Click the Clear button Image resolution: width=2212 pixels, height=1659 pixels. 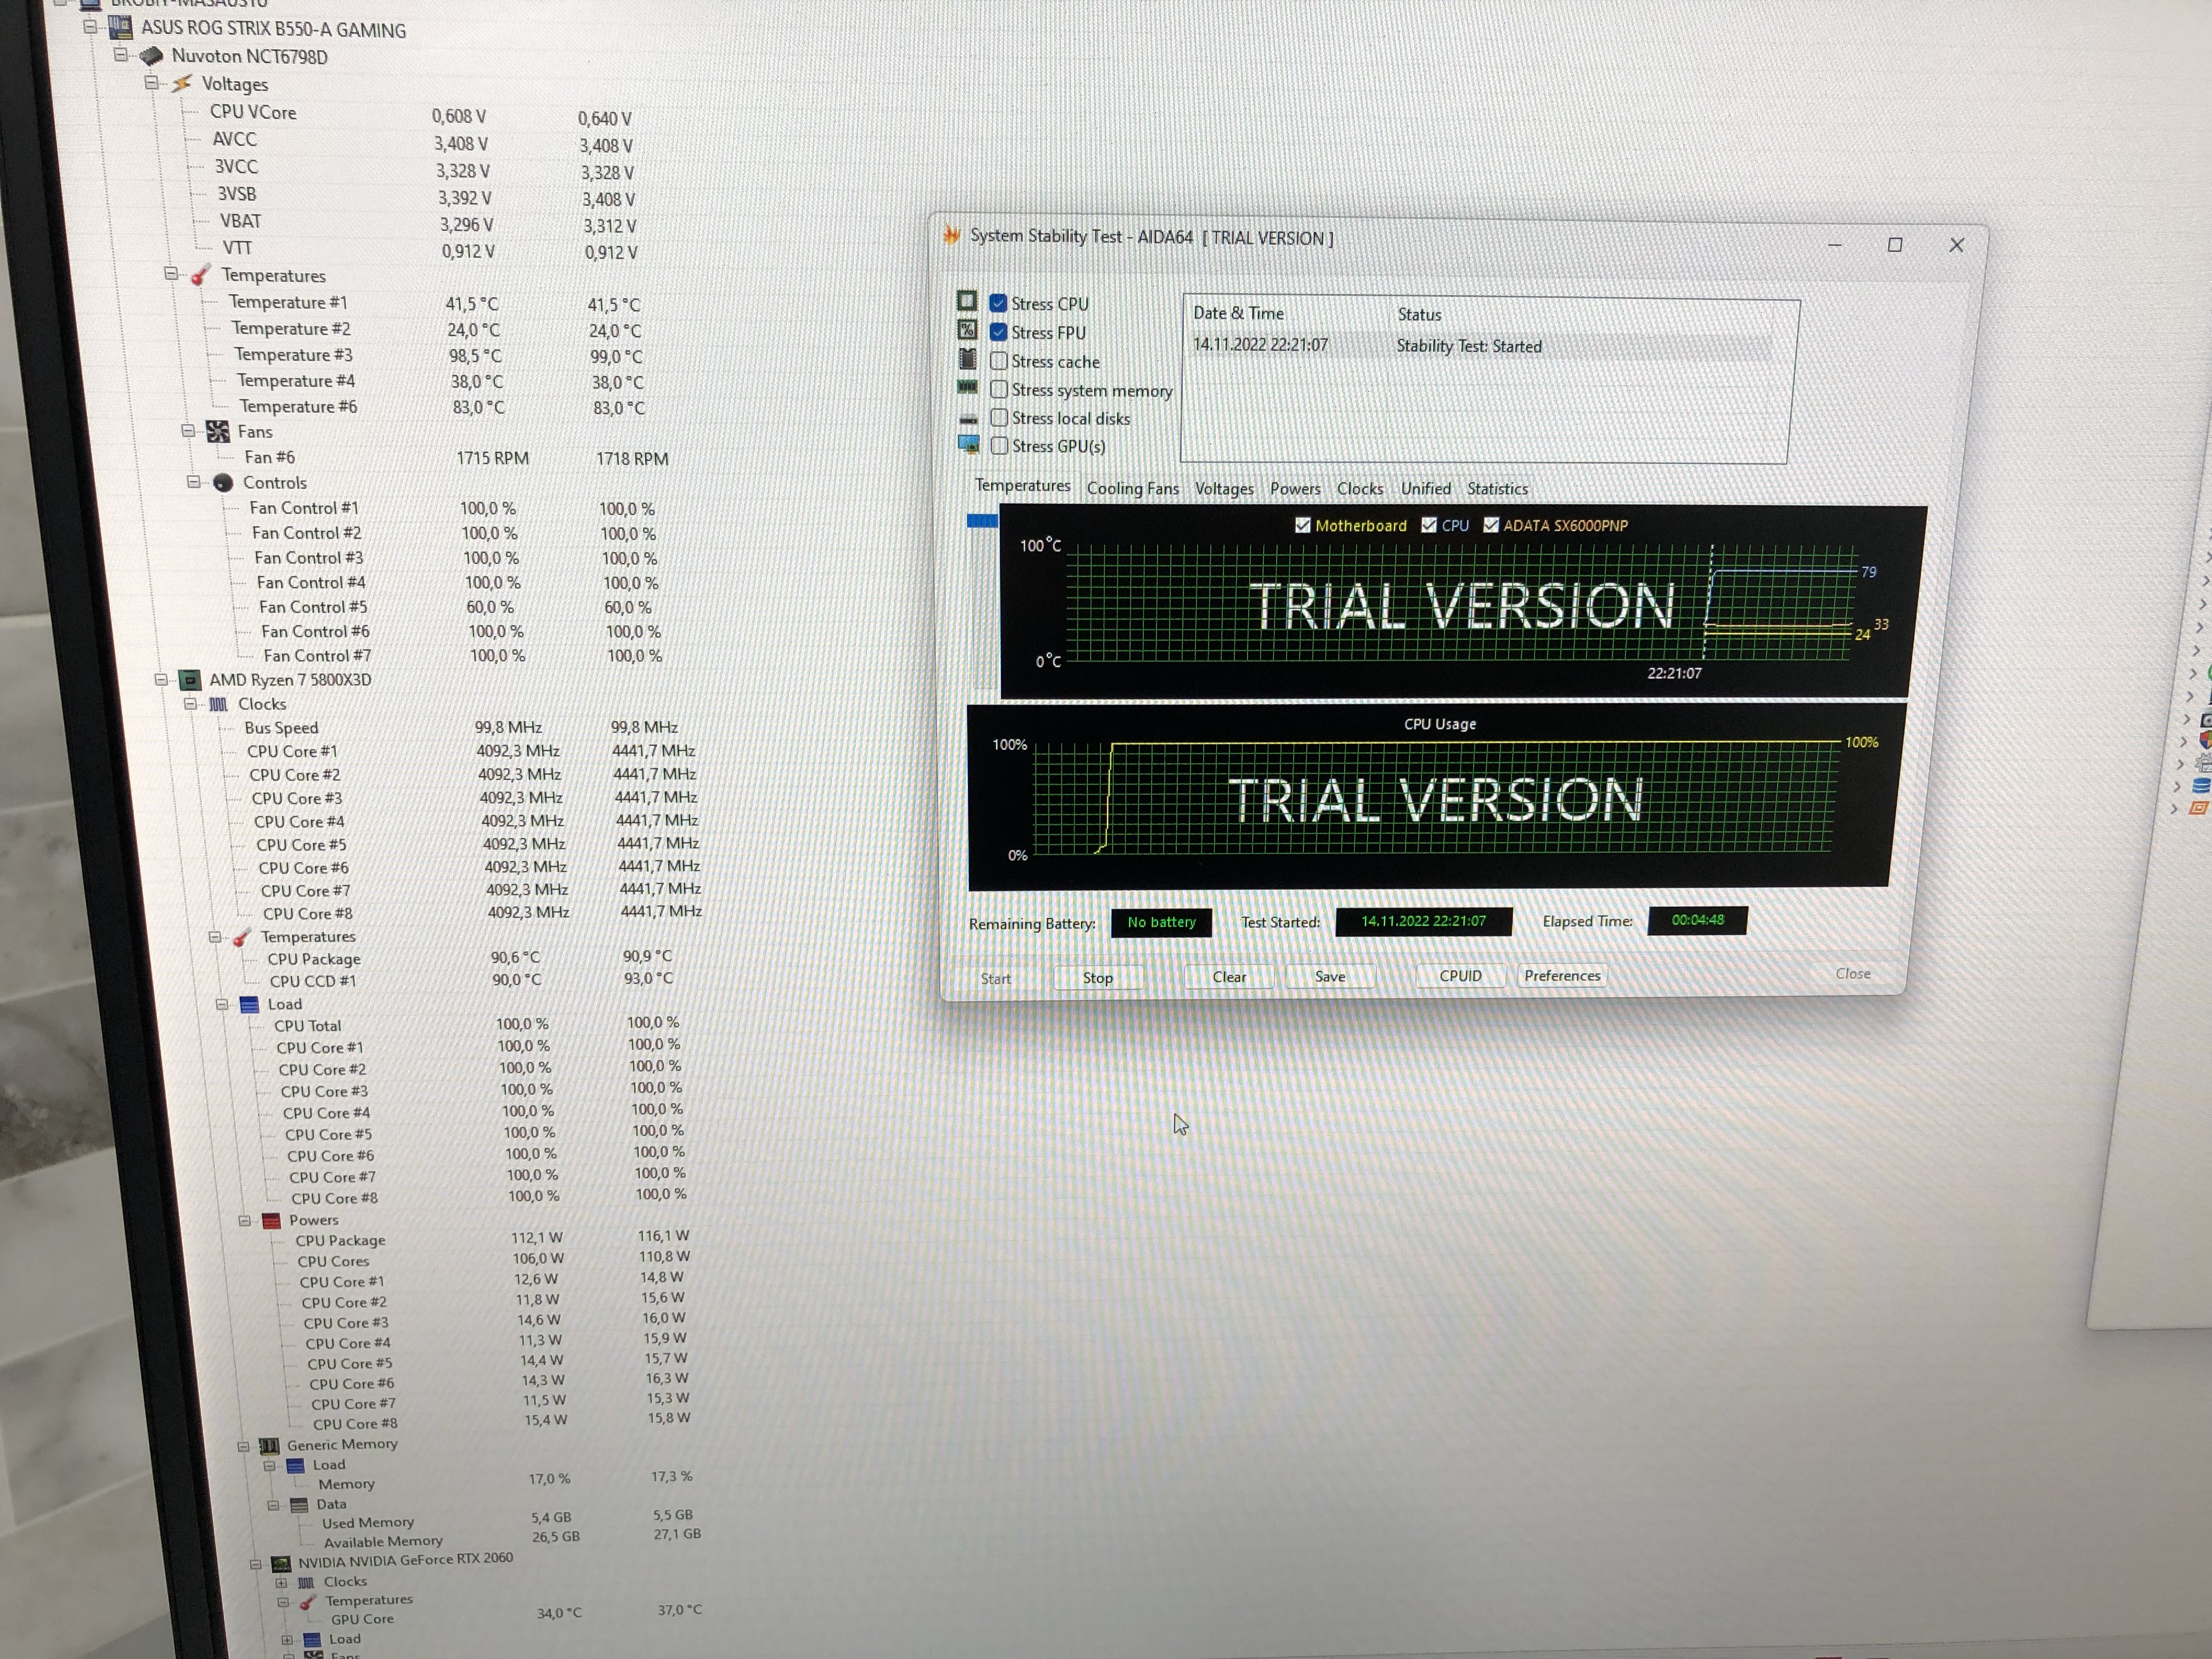tap(1229, 976)
